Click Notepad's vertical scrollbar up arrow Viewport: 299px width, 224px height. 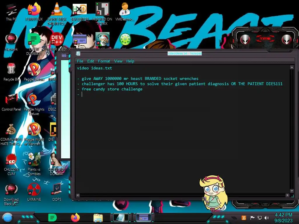(292, 67)
